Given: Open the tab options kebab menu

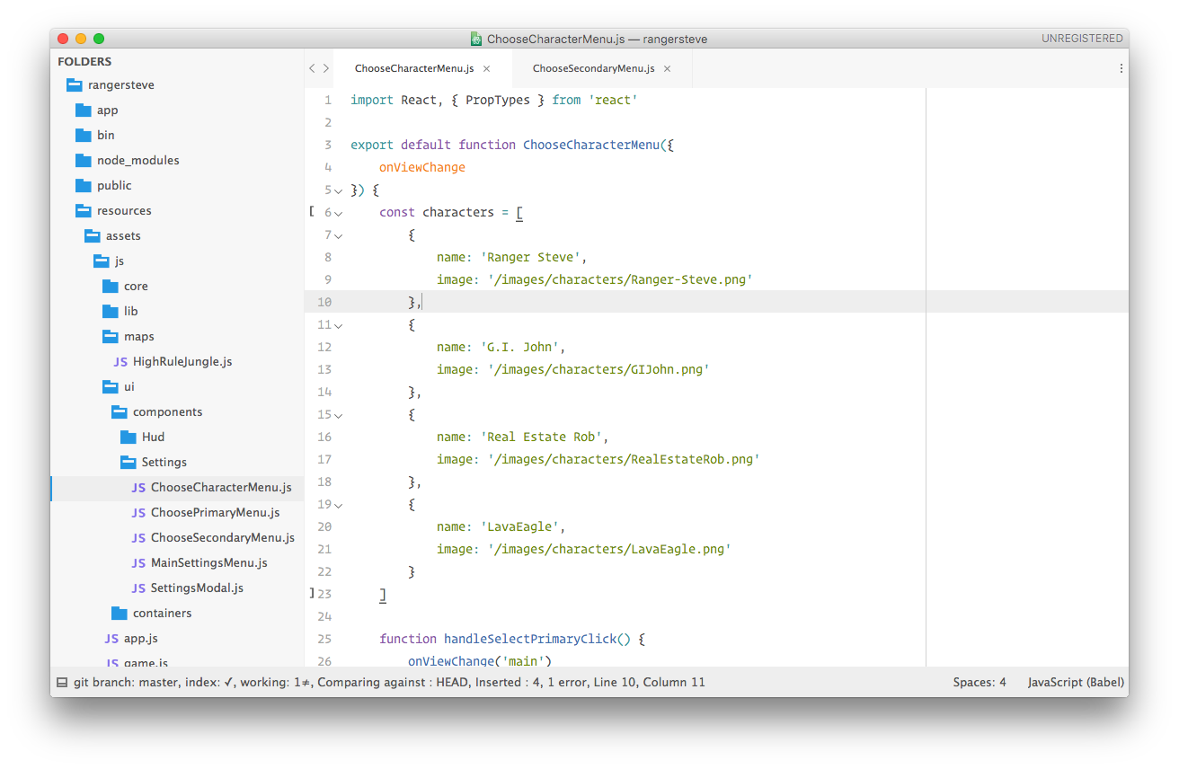Looking at the screenshot, I should pyautogui.click(x=1121, y=68).
